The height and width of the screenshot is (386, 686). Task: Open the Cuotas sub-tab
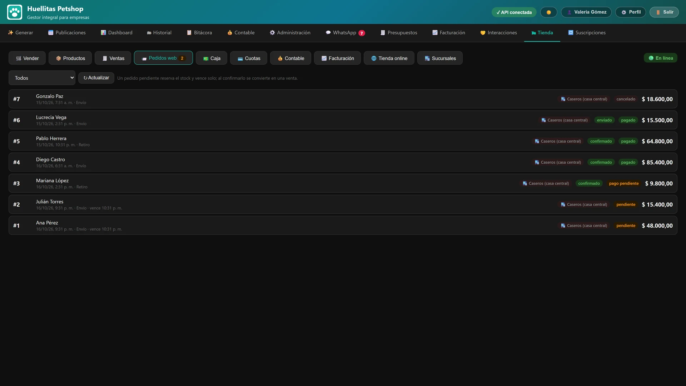pos(249,58)
